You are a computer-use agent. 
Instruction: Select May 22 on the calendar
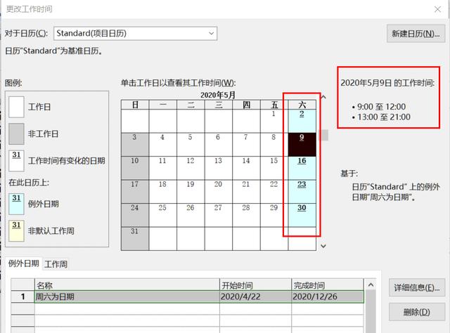274,191
